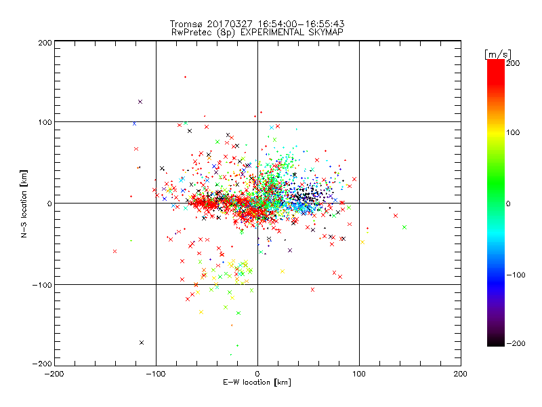Click the 'N-S location [km]' axis label
The width and height of the screenshot is (542, 407).
pos(24,203)
